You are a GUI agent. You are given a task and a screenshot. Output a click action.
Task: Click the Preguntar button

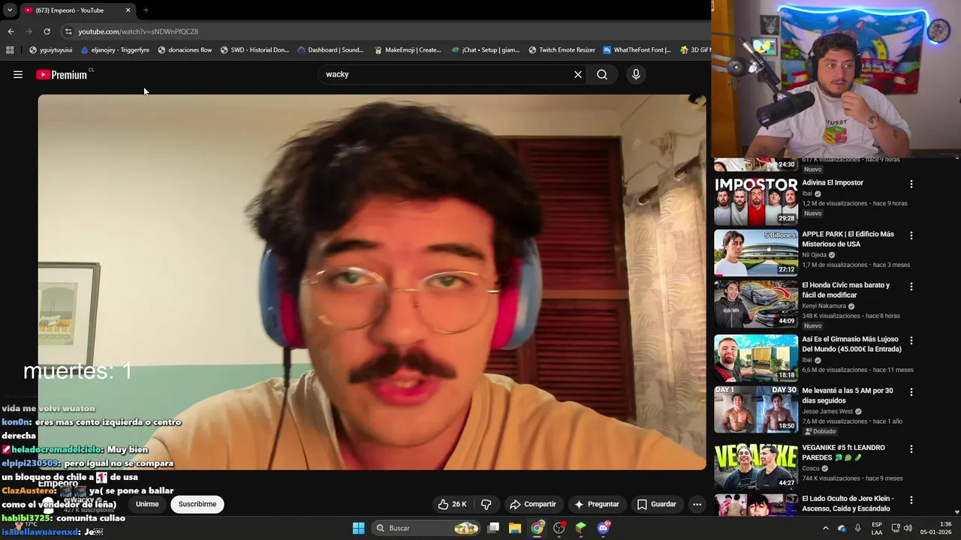point(597,504)
